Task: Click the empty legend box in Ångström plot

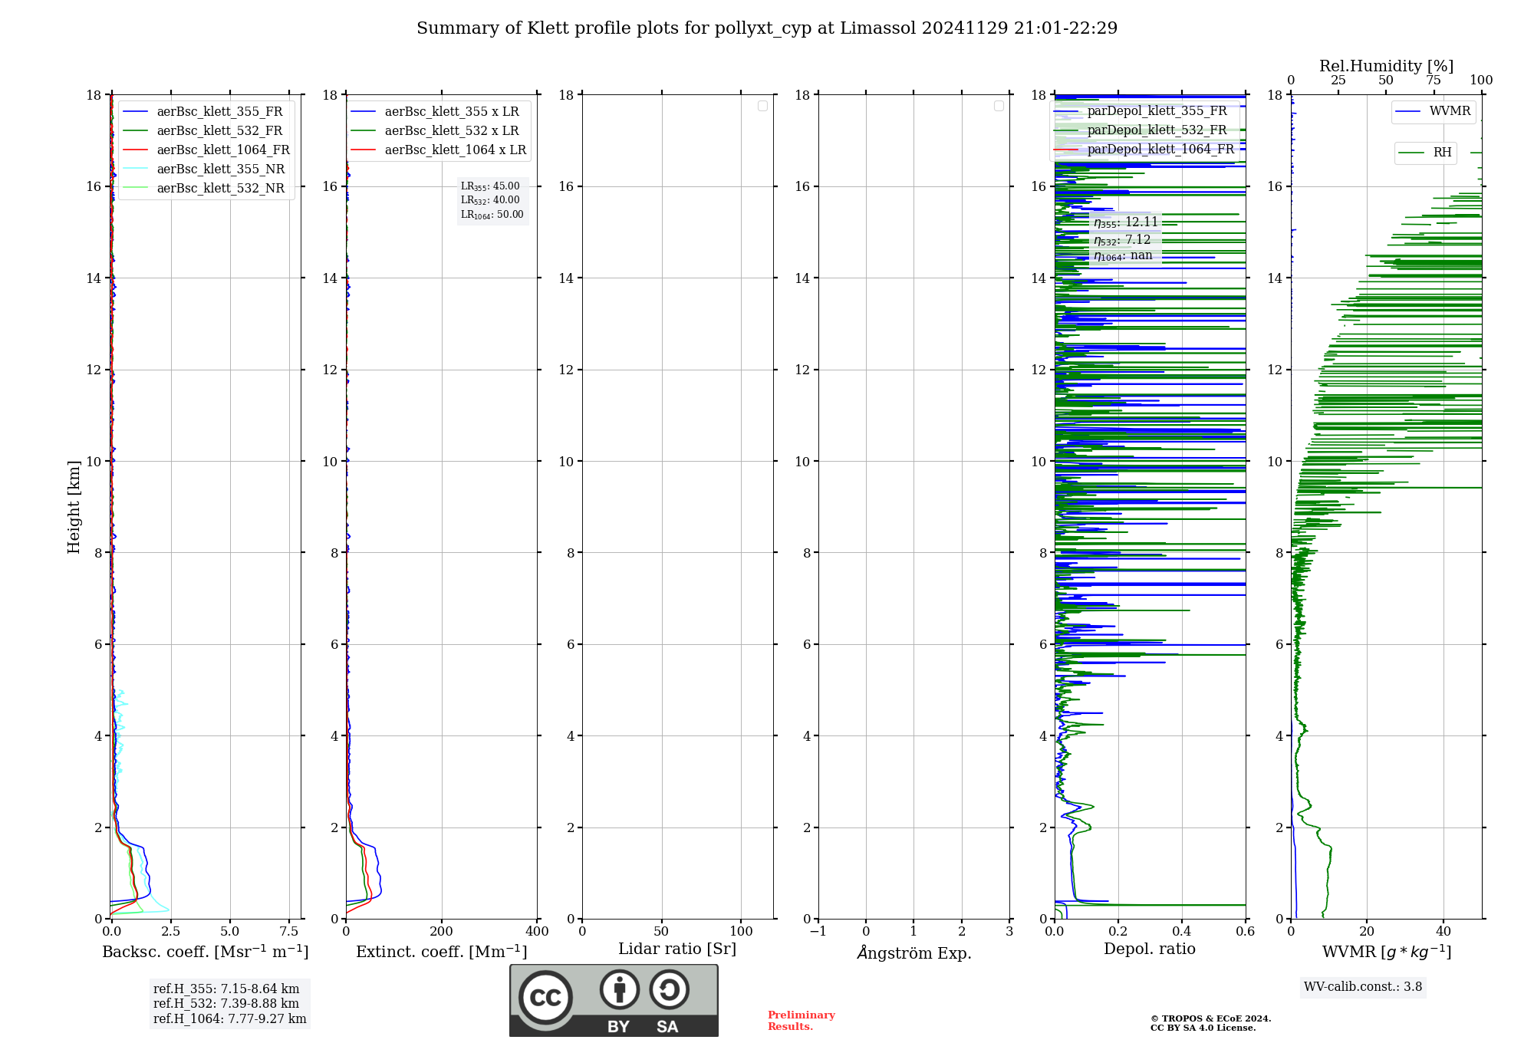Action: pyautogui.click(x=999, y=106)
